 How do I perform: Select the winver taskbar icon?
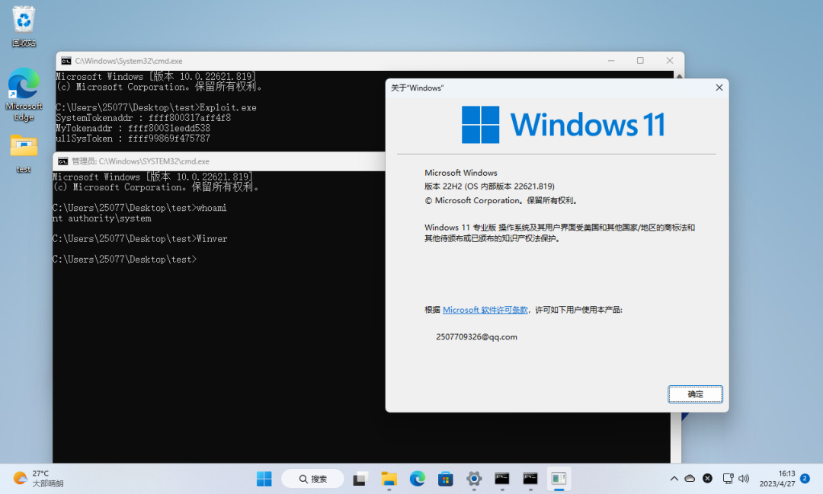(x=559, y=478)
